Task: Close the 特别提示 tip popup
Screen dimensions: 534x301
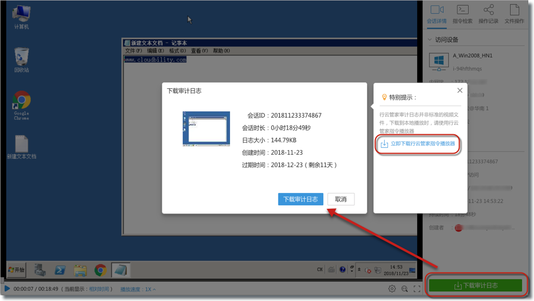Action: coord(460,90)
